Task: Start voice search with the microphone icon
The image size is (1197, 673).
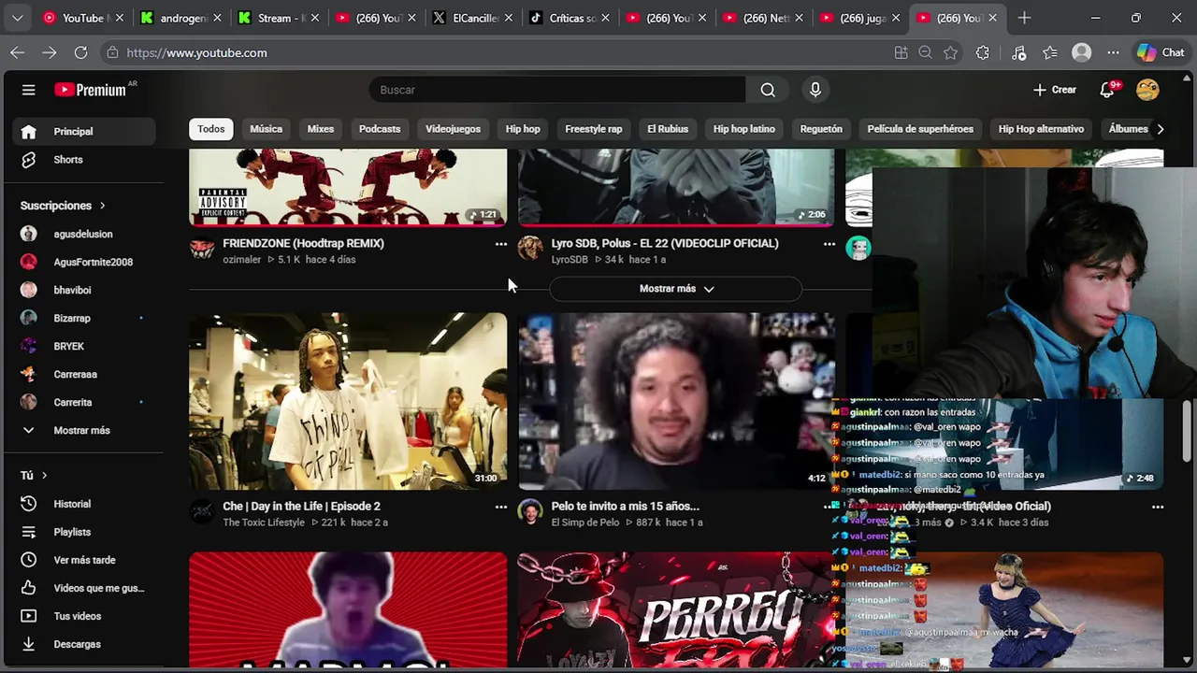Action: click(x=815, y=90)
